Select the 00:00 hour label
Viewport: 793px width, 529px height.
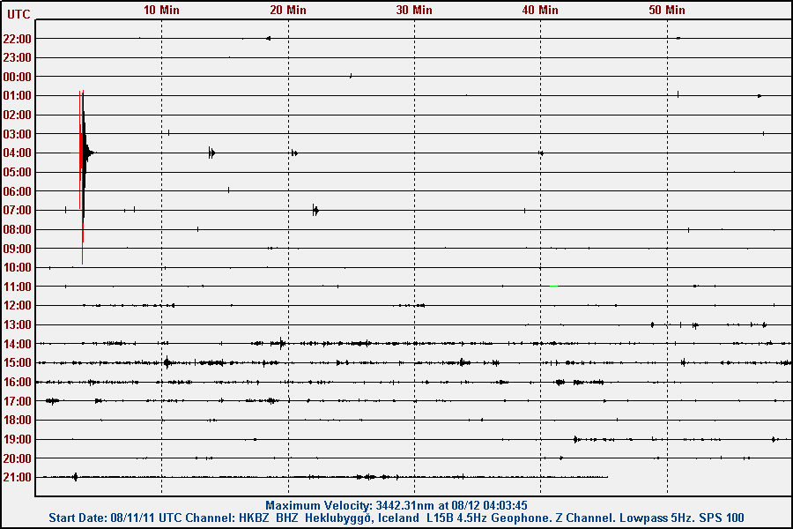click(18, 77)
